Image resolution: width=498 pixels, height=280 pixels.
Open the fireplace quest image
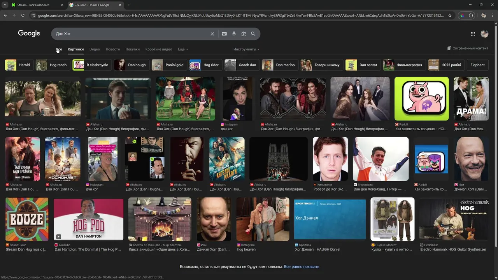point(160,219)
